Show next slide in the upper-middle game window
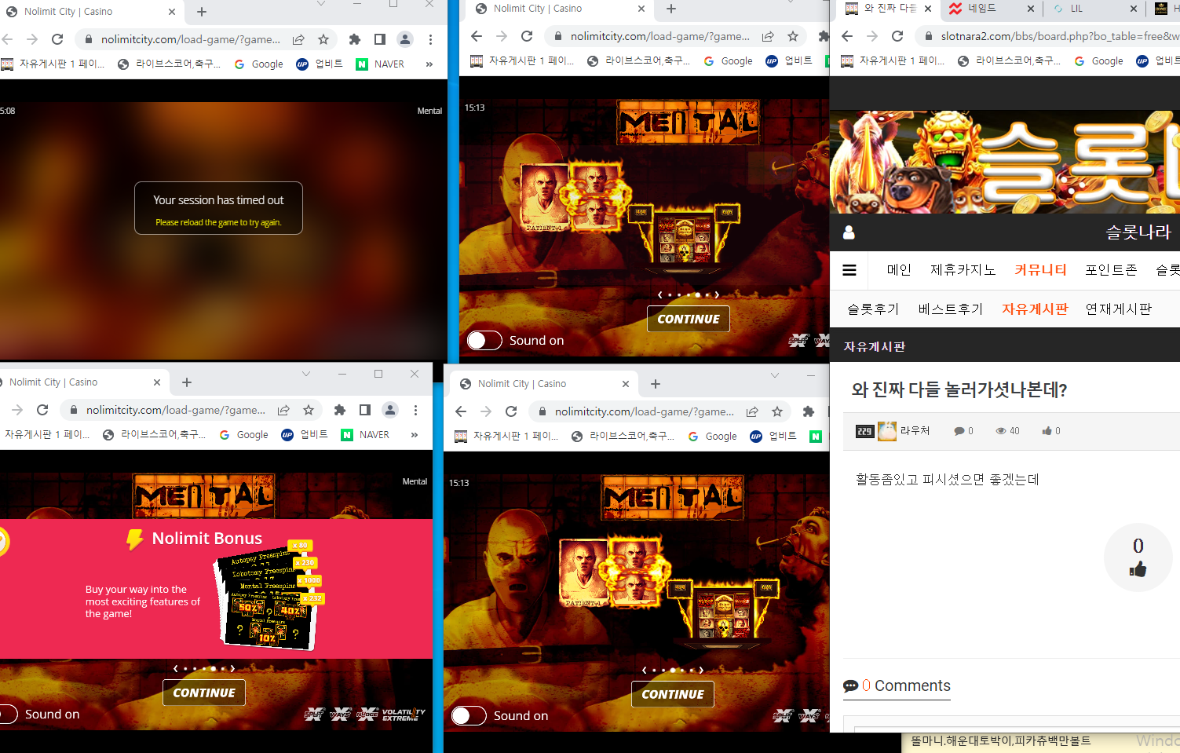This screenshot has width=1180, height=753. click(718, 295)
